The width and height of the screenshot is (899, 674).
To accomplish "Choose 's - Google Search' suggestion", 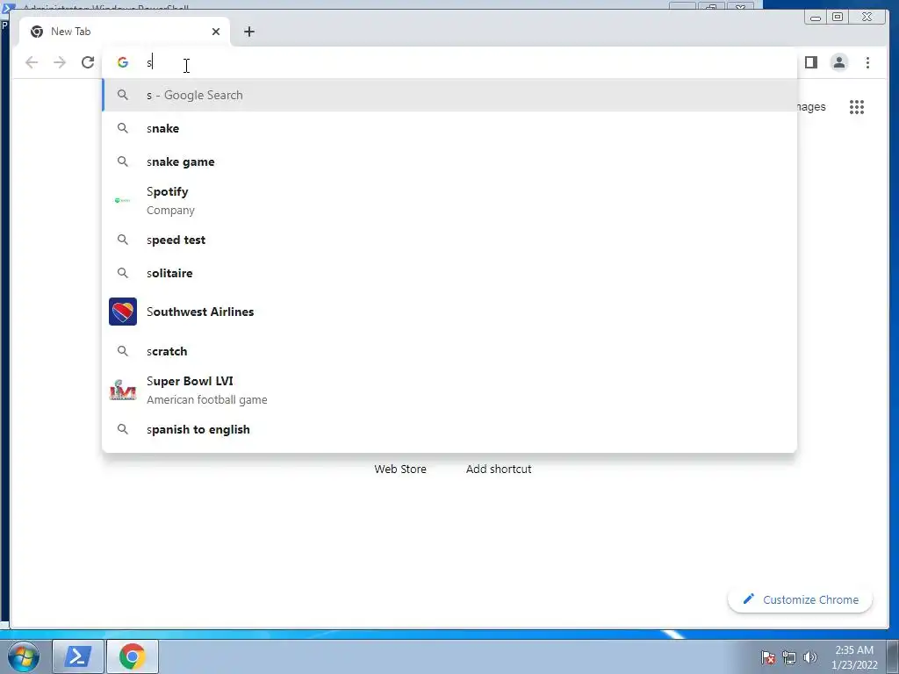I will pos(450,95).
